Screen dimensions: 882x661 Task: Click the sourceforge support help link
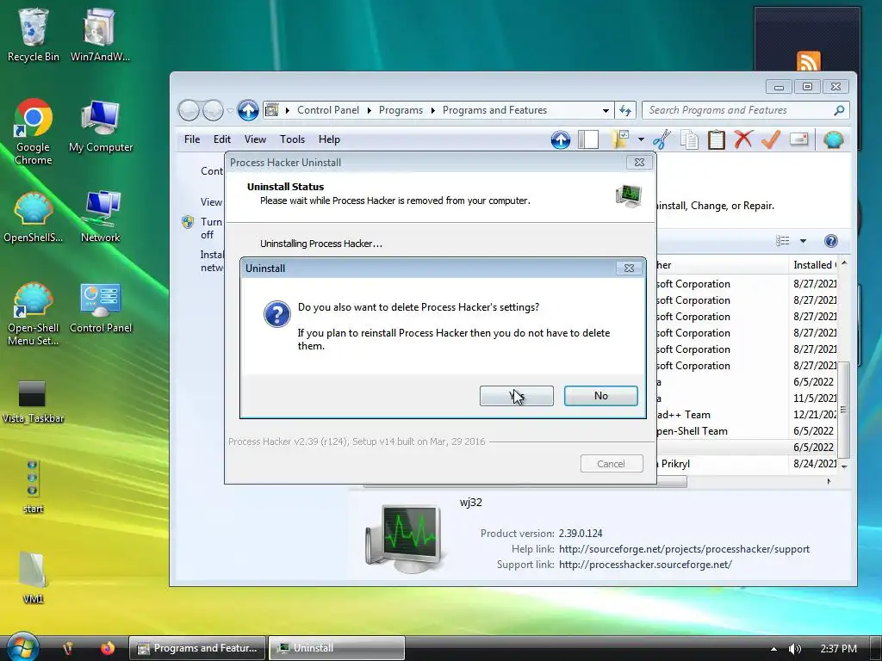pos(684,549)
